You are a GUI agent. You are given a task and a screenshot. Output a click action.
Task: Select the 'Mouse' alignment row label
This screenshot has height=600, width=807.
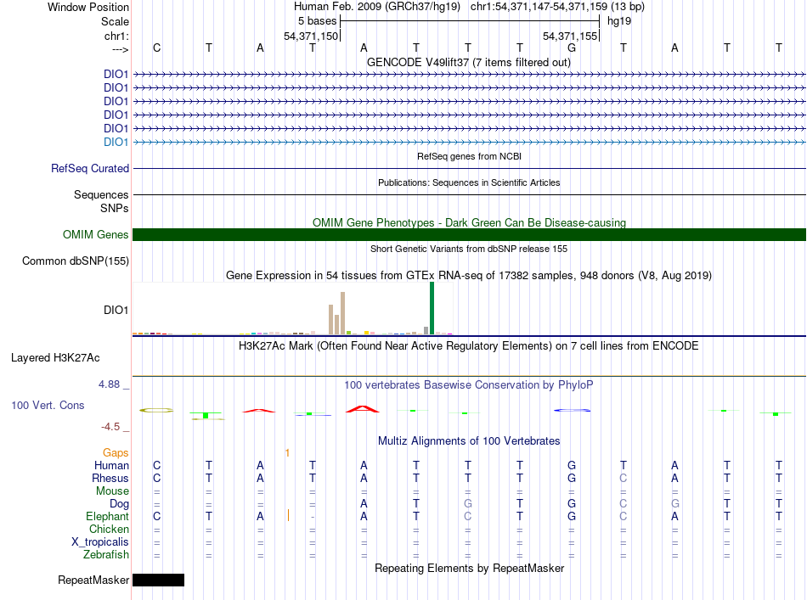click(x=112, y=491)
